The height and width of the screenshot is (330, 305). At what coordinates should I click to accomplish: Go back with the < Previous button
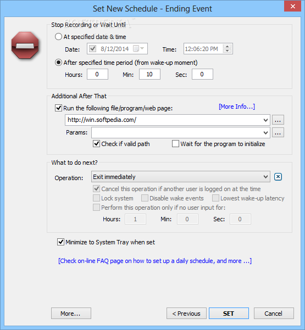coord(186,314)
